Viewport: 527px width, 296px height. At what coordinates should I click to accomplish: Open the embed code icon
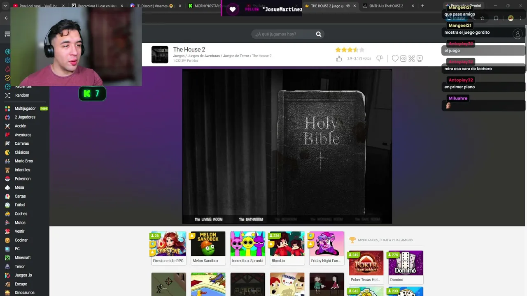coord(403,59)
